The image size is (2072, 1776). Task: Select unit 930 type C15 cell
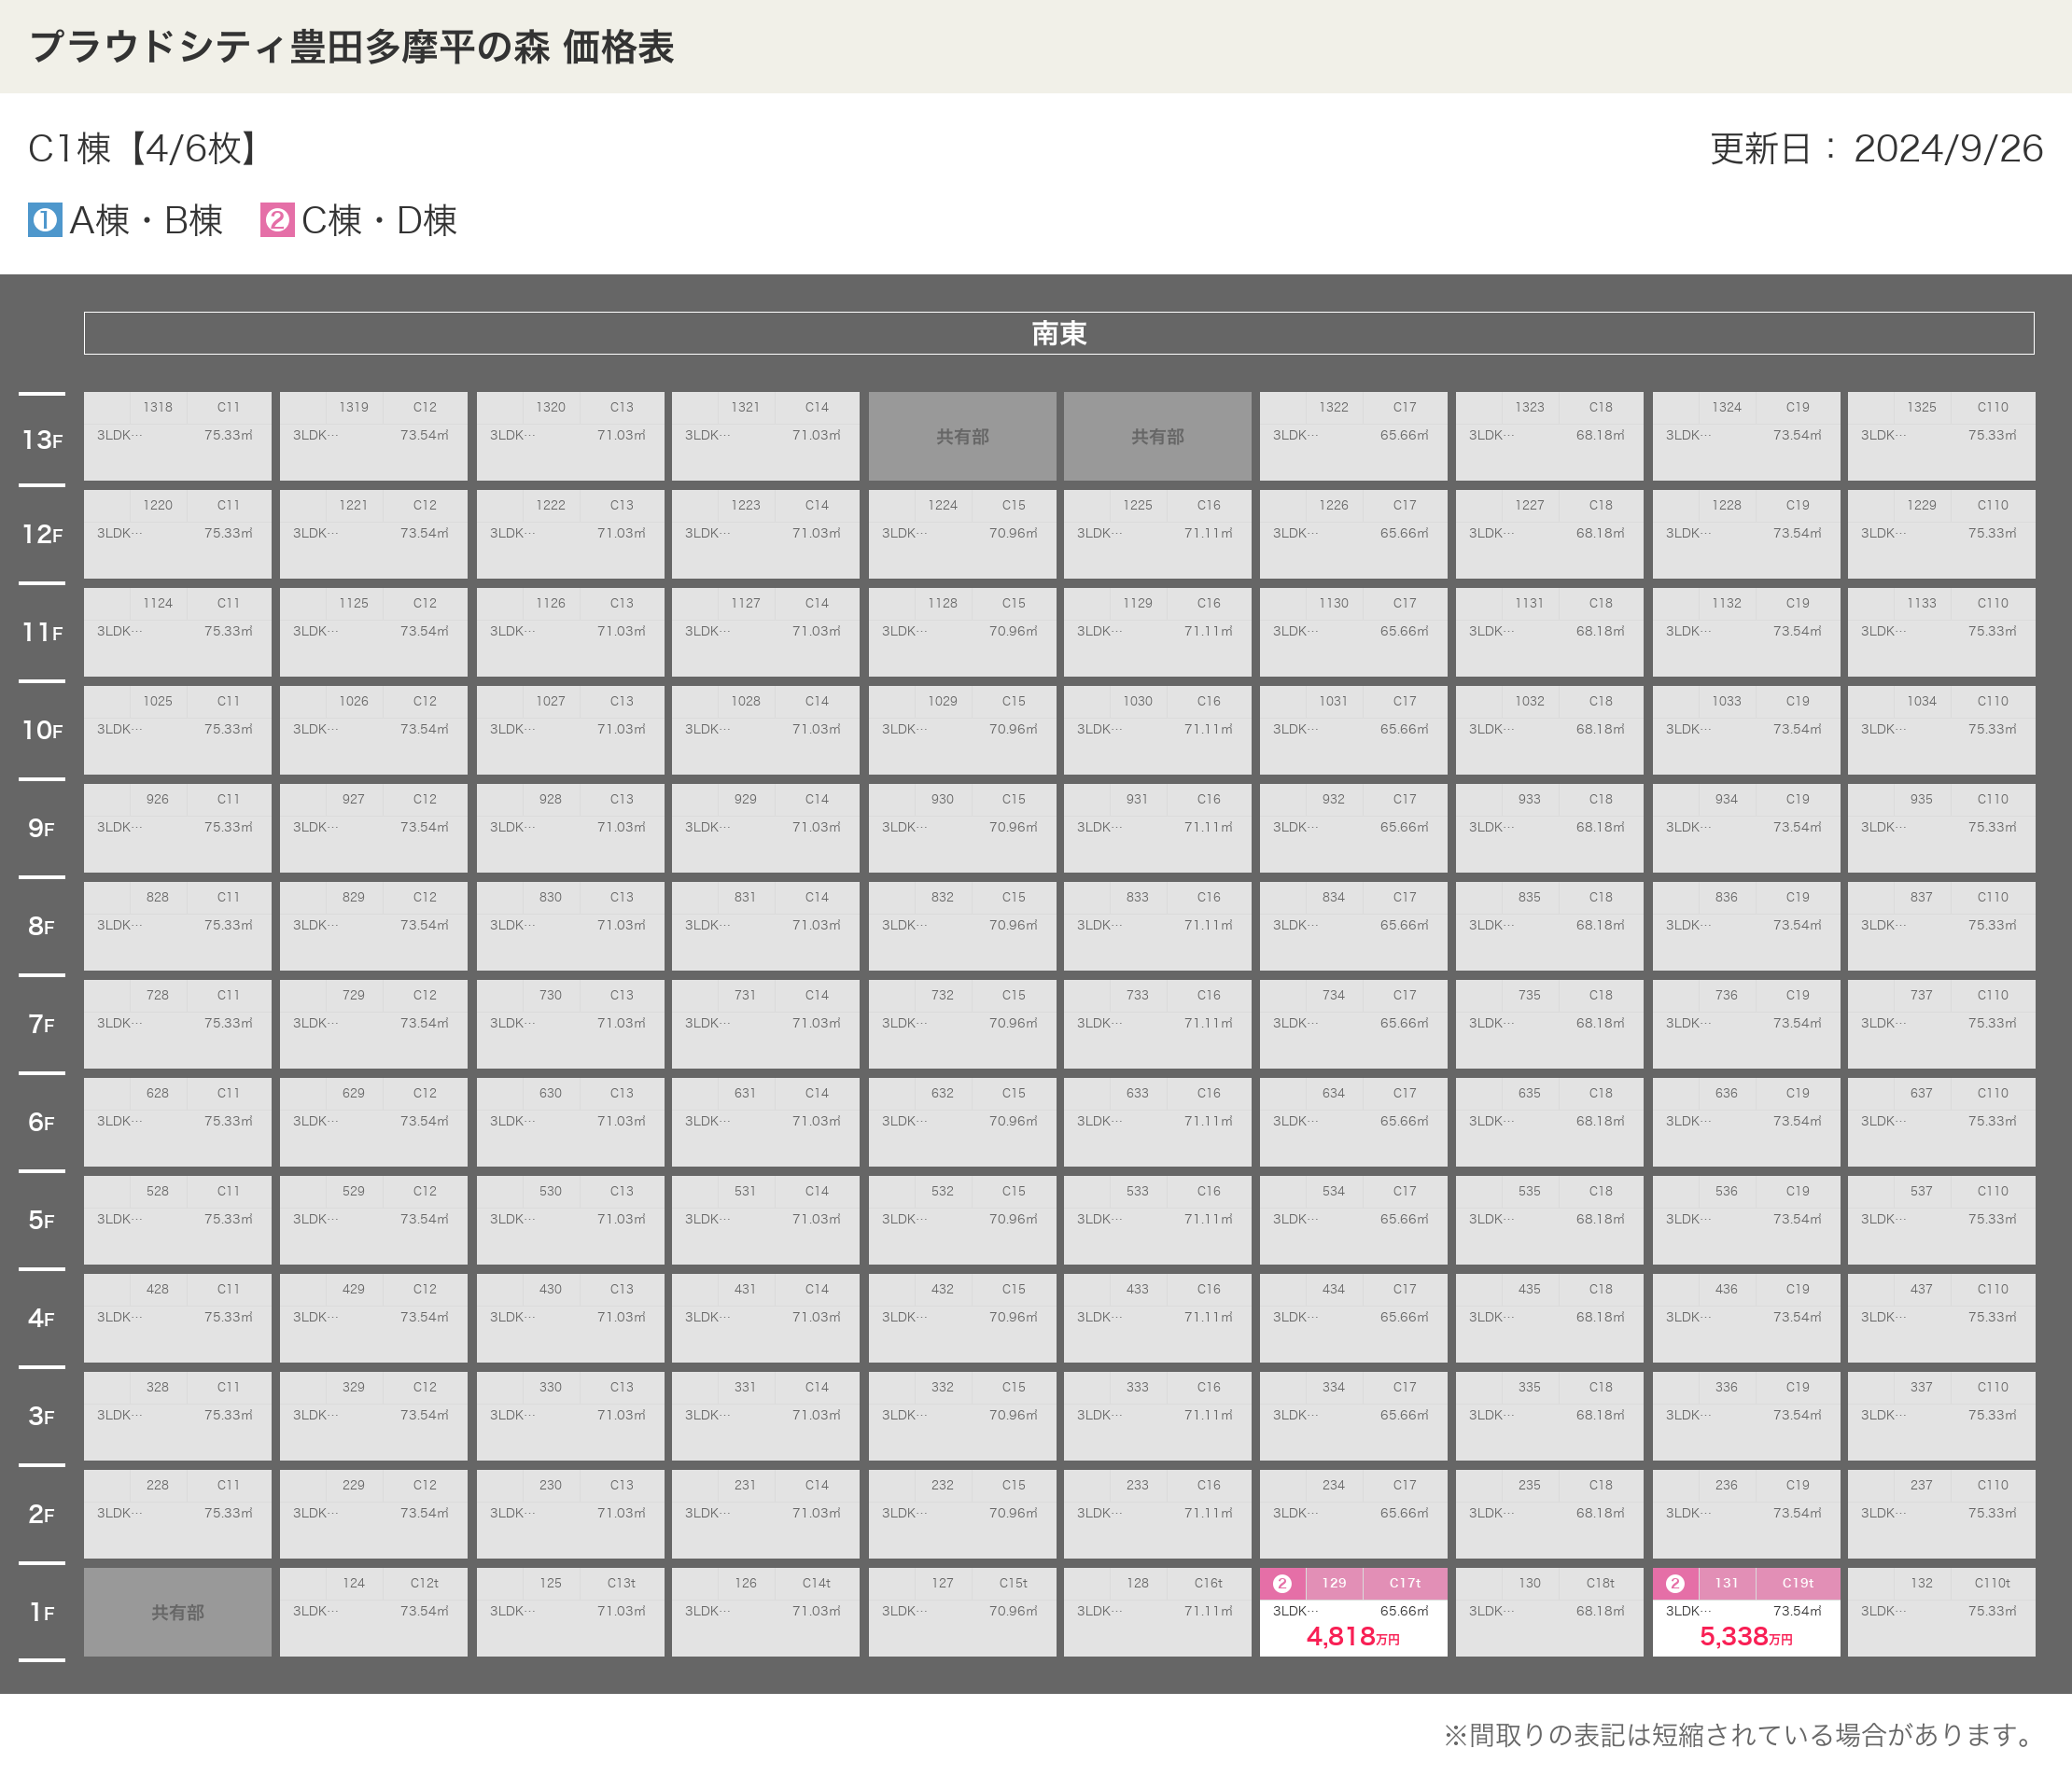(962, 828)
